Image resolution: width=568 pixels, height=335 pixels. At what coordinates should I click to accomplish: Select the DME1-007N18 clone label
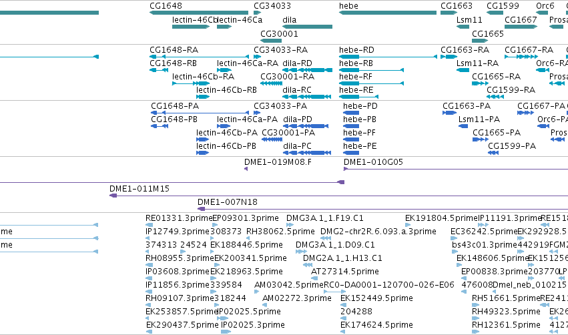[x=228, y=202]
